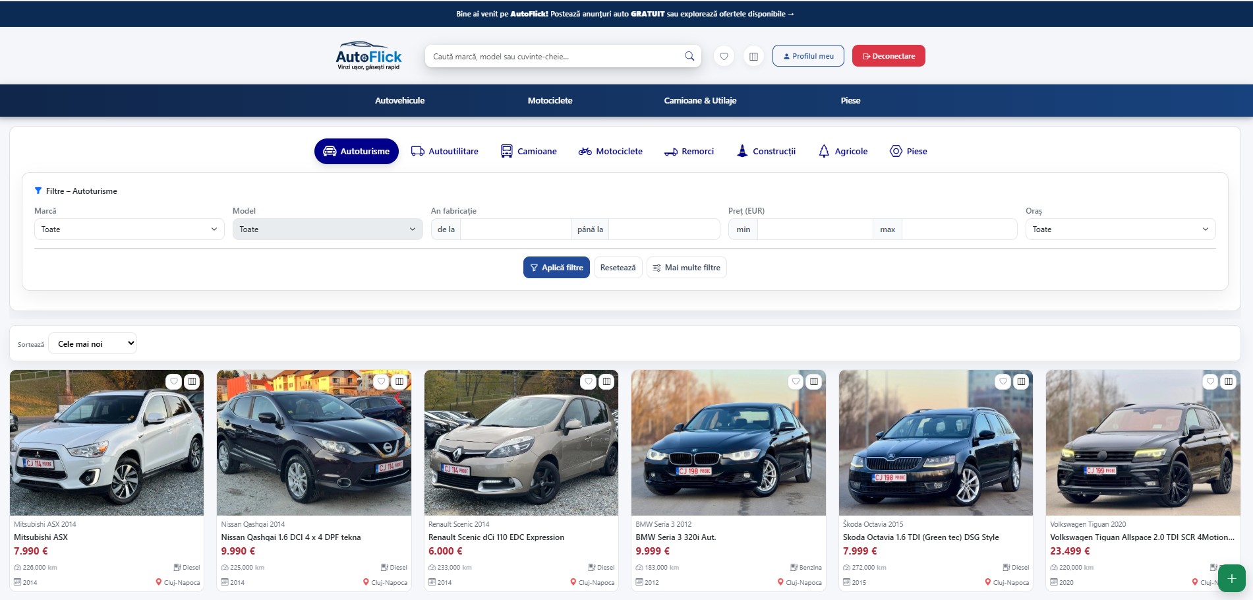This screenshot has height=600, width=1253.
Task: Open Camioane & Utilaje nav menu
Action: 700,100
